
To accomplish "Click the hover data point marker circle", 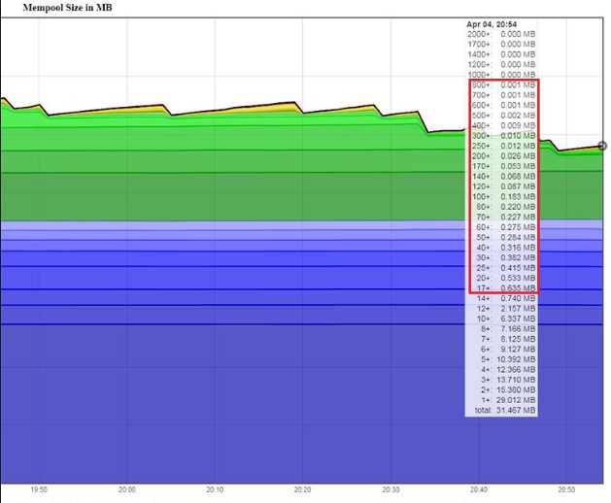I will tap(602, 147).
